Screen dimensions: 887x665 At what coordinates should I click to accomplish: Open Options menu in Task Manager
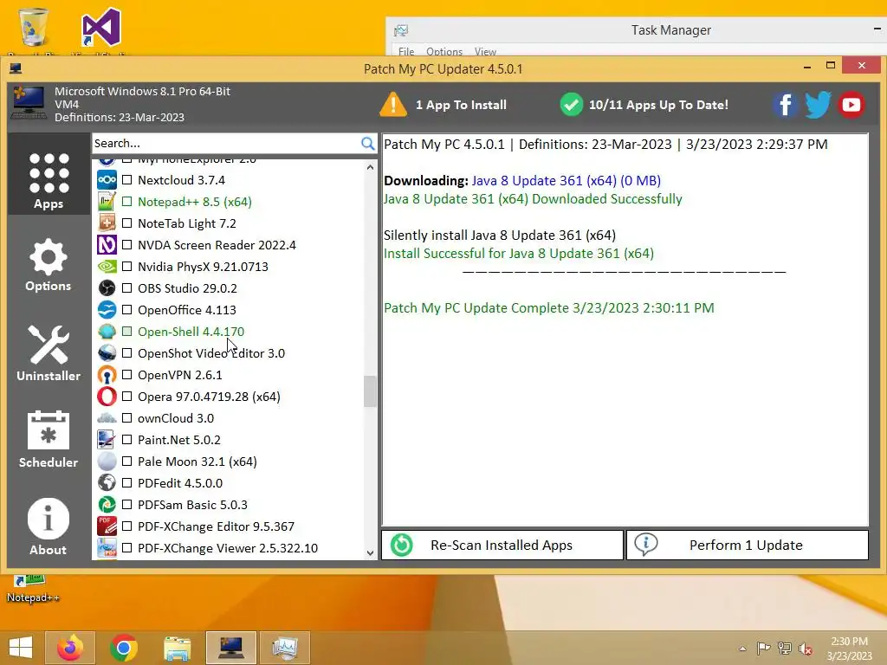[x=444, y=51]
